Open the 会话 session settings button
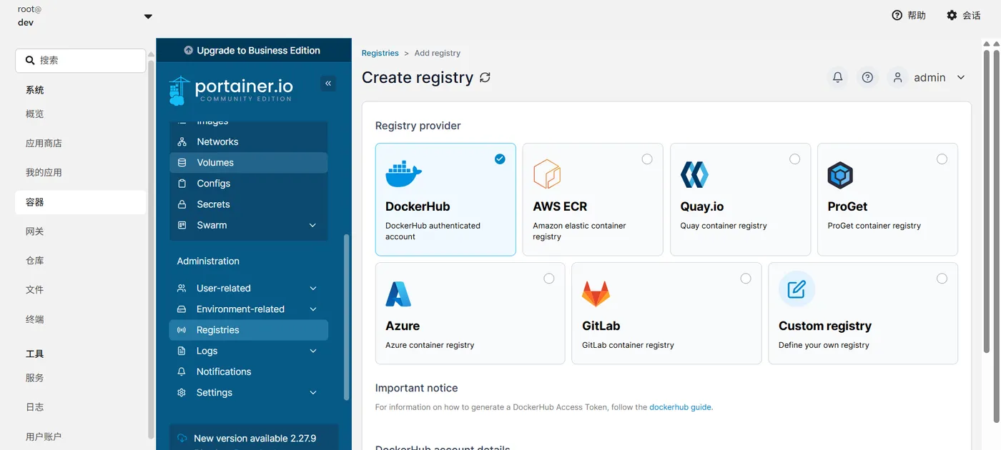Screen dimensions: 1001x450 tap(963, 15)
